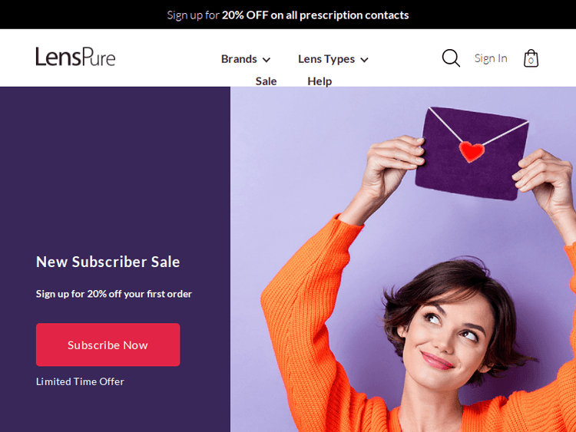Click the red heart on envelope

pos(472,151)
